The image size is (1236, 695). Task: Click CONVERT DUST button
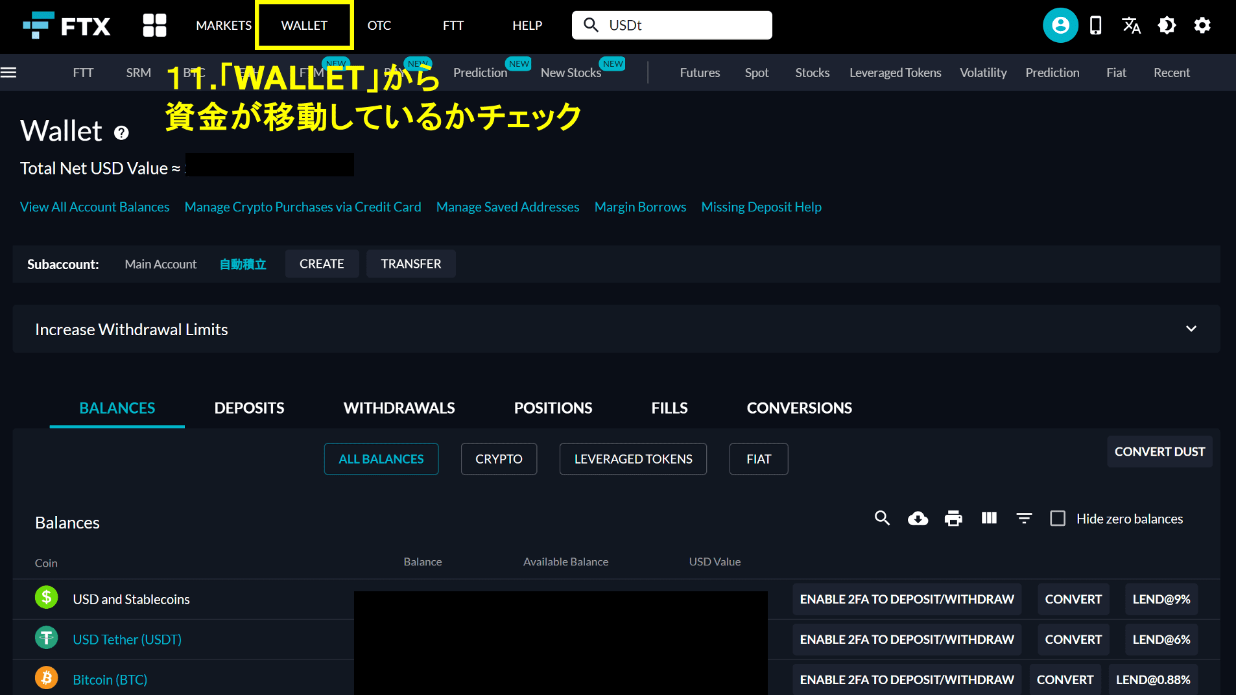coord(1159,451)
